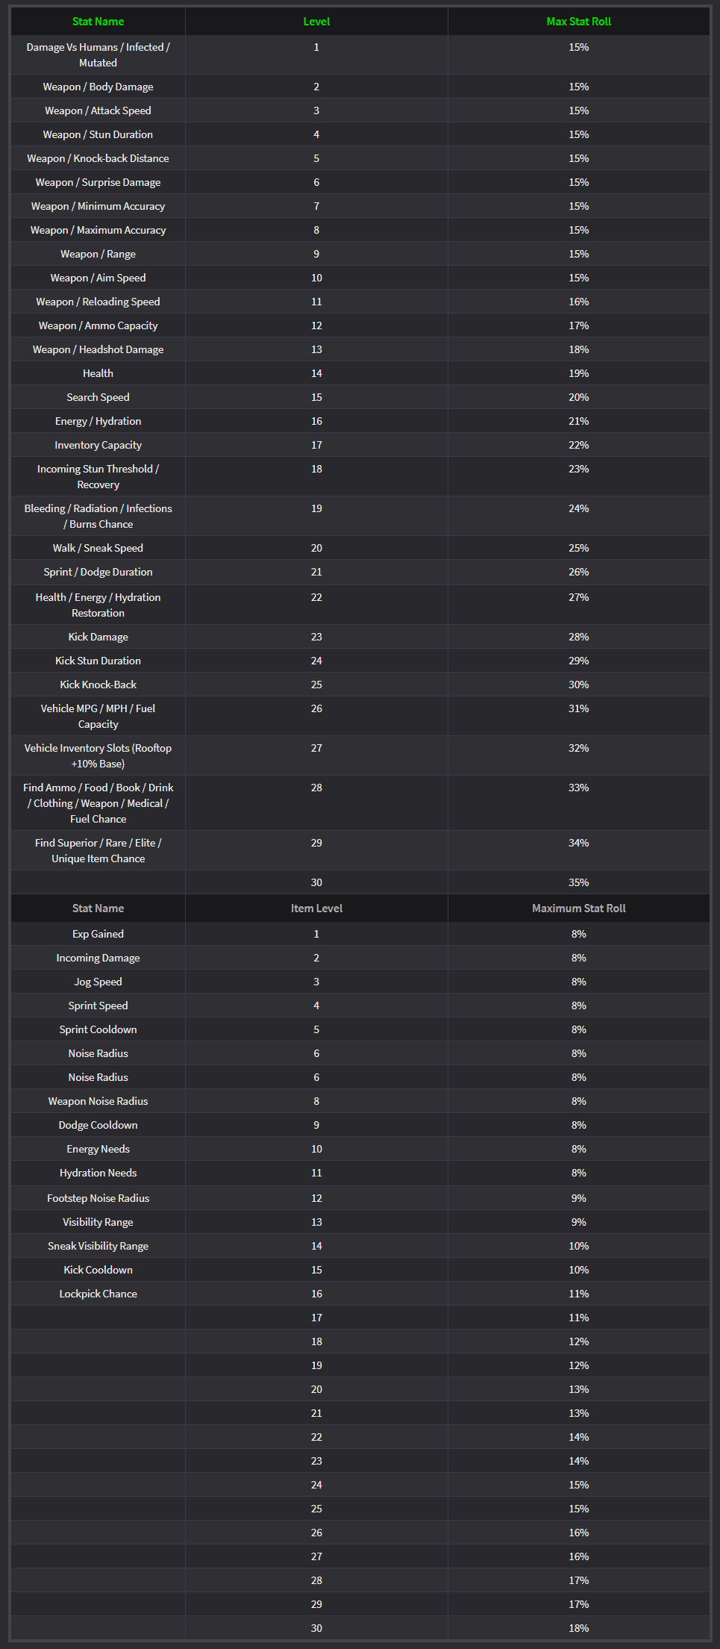This screenshot has width=720, height=1649.
Task: Select the "Kick Knock-Back" stat cell
Action: 98,685
